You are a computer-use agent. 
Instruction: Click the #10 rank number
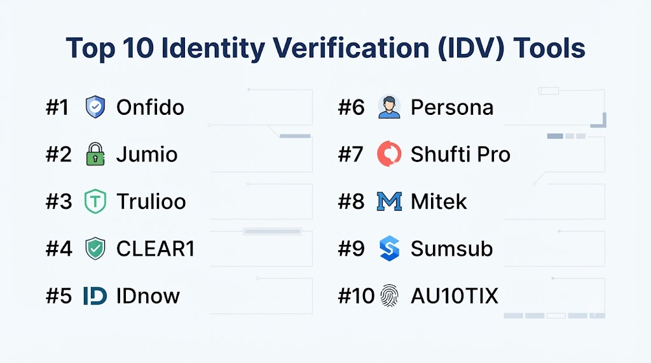[x=356, y=296]
